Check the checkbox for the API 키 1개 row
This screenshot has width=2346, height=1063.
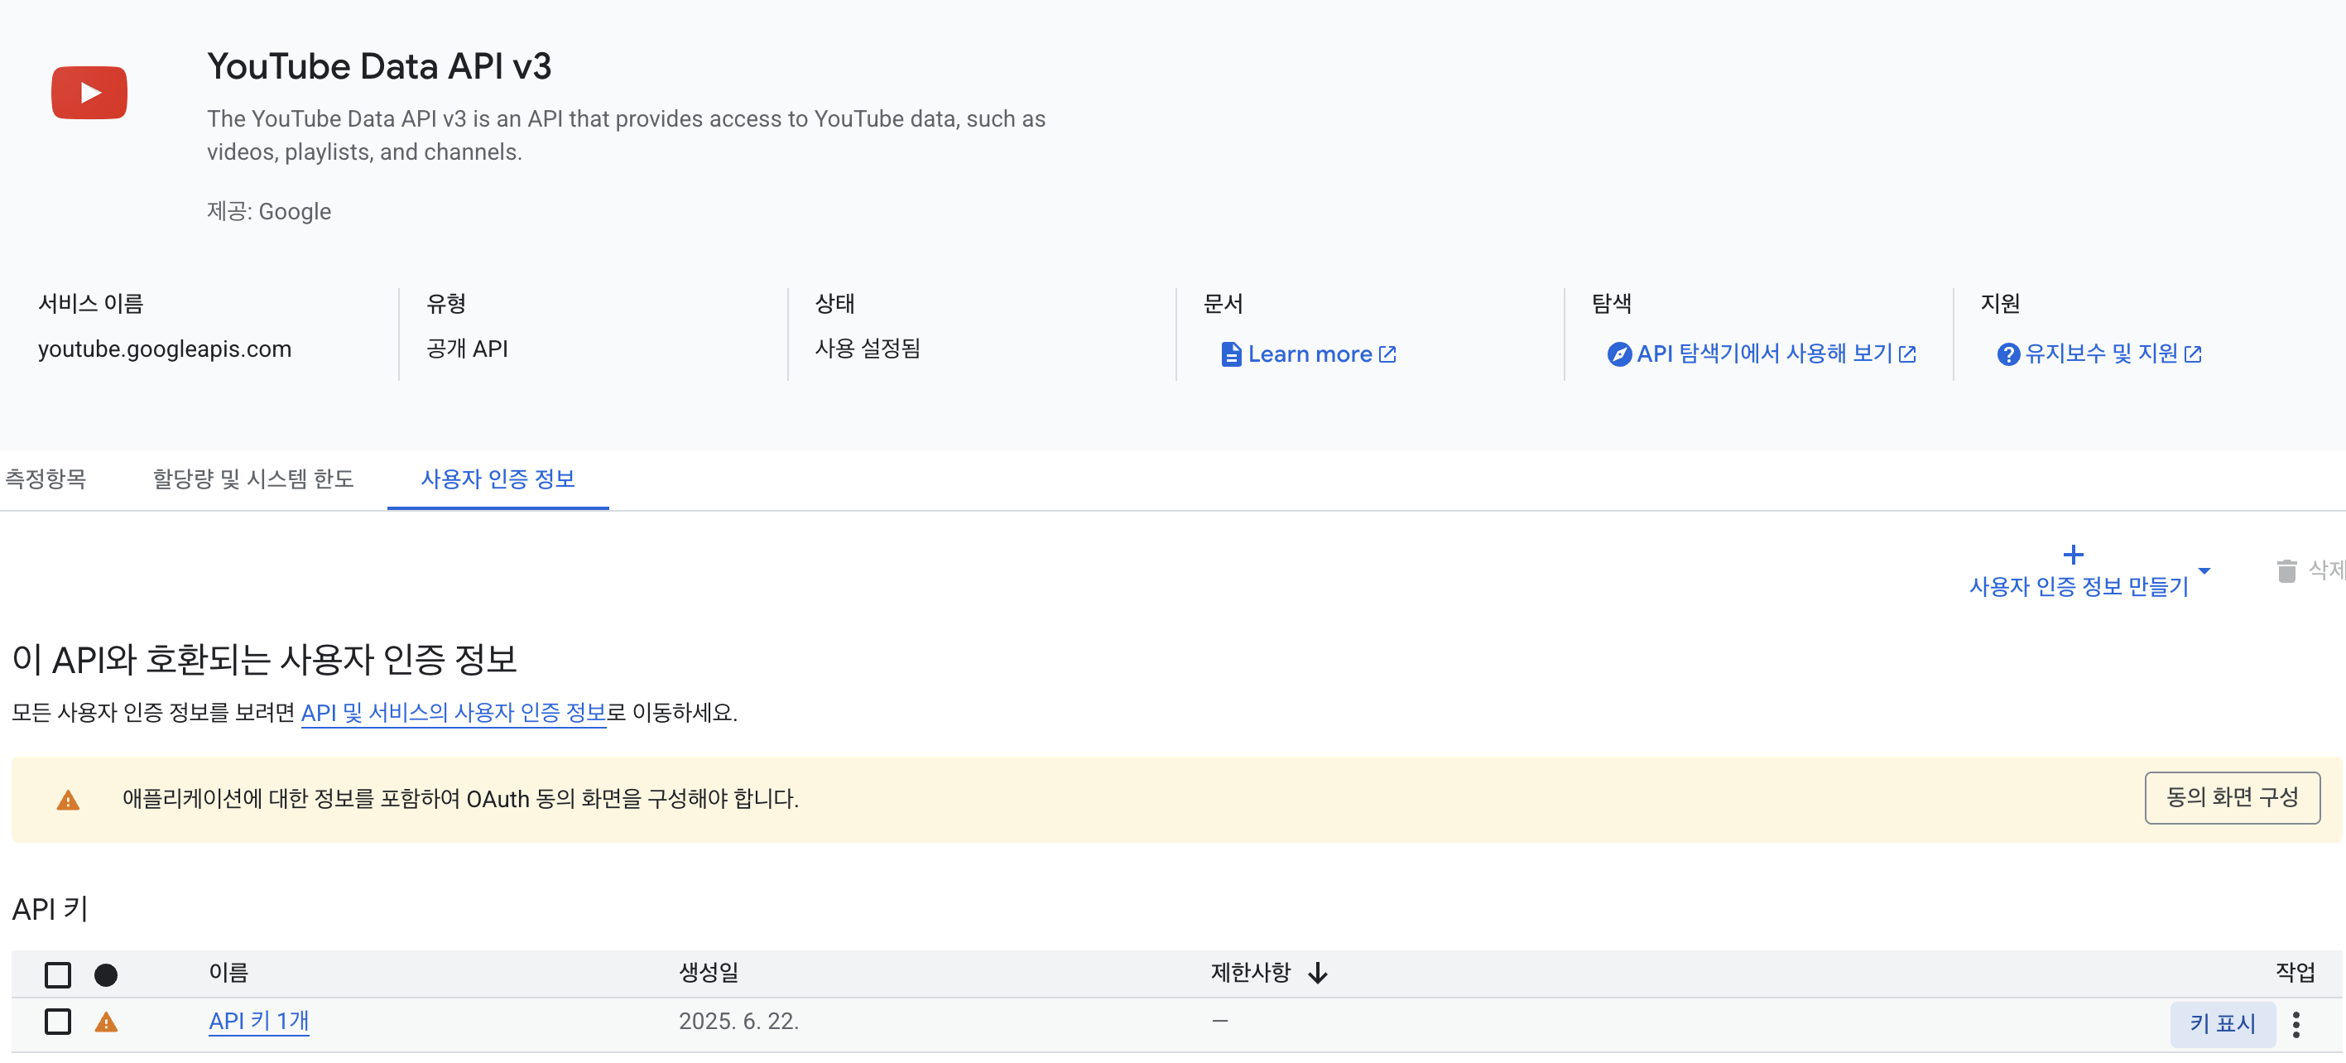pos(58,1022)
